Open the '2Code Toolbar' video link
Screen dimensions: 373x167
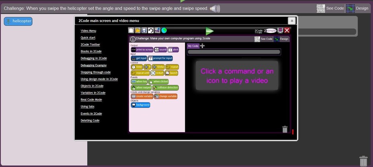tap(90, 45)
